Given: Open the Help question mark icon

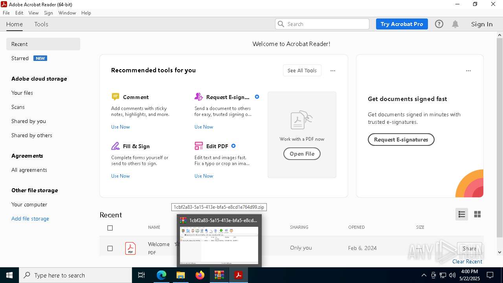Looking at the screenshot, I should pyautogui.click(x=439, y=24).
